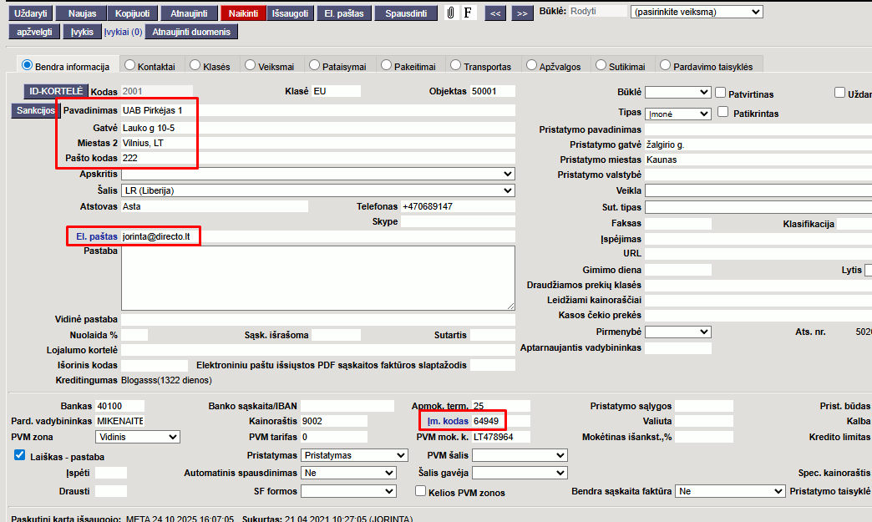This screenshot has height=522, width=872.
Task: Go to previous record with << button
Action: point(495,13)
